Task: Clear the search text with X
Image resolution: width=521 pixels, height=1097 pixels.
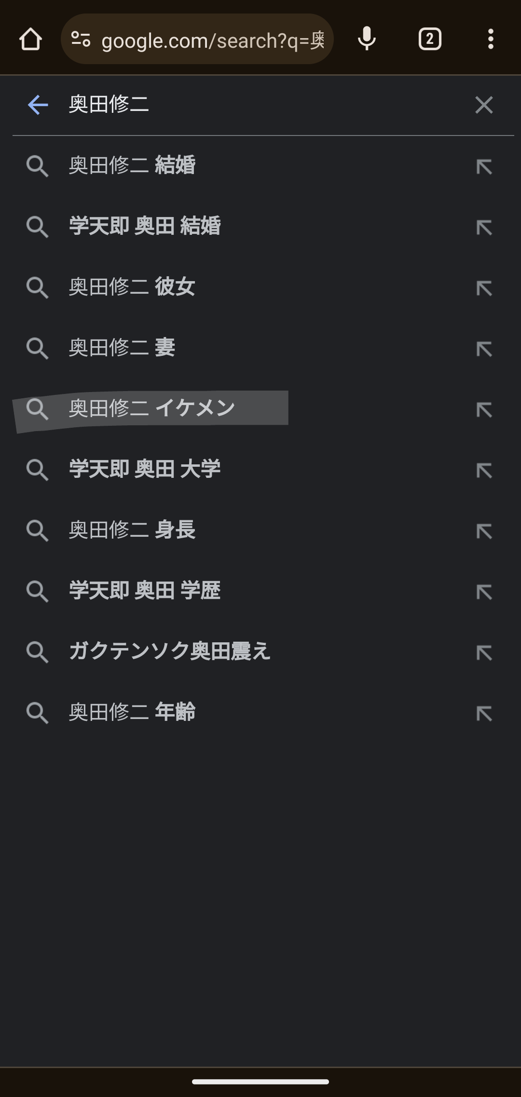Action: (x=484, y=105)
